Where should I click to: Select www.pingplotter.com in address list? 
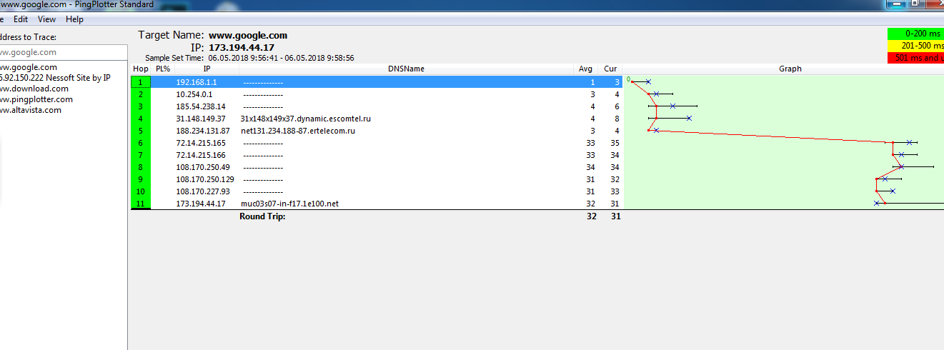[36, 99]
